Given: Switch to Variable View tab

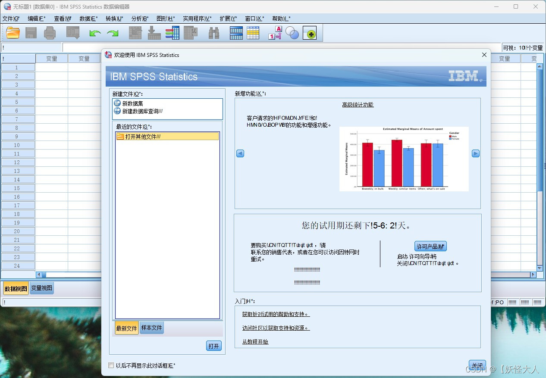Looking at the screenshot, I should click(x=42, y=288).
